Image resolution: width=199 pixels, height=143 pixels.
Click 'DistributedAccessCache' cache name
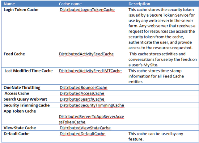click(x=82, y=93)
